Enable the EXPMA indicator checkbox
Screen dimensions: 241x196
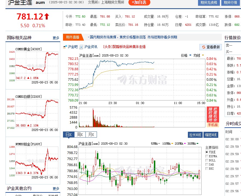(207, 156)
